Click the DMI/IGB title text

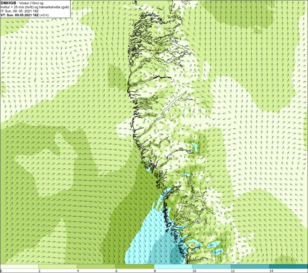8,3
